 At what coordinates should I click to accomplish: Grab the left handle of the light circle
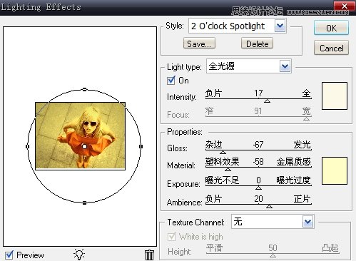pos(28,146)
